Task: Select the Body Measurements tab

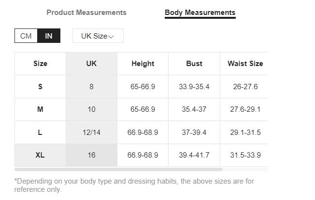Action: (x=200, y=13)
